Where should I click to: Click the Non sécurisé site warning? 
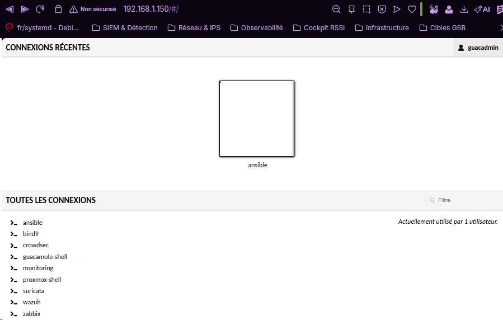pyautogui.click(x=93, y=9)
